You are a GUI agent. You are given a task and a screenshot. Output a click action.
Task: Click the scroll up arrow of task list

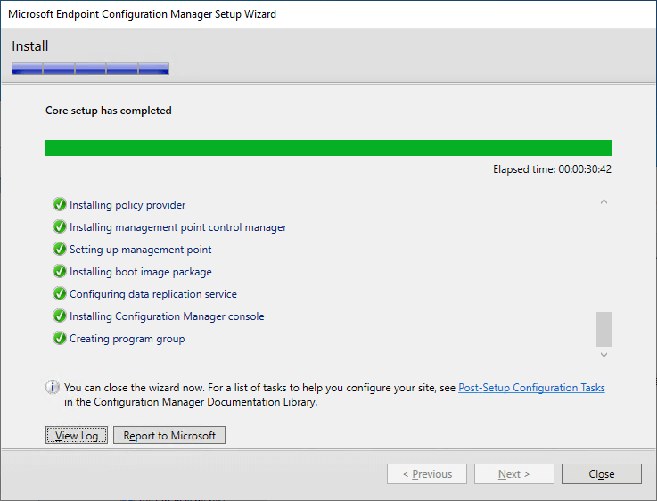[604, 201]
